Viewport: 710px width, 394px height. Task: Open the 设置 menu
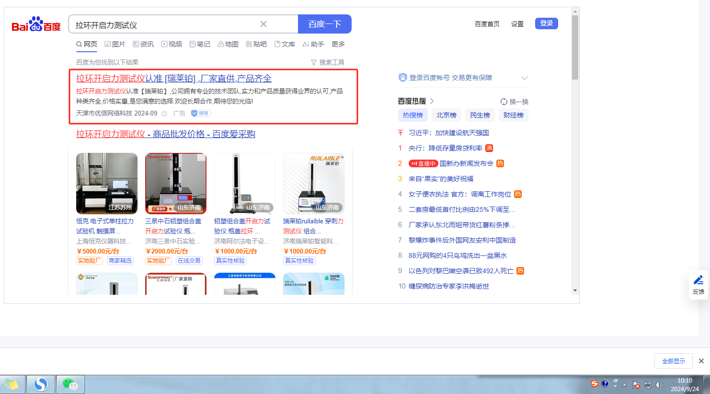point(517,24)
